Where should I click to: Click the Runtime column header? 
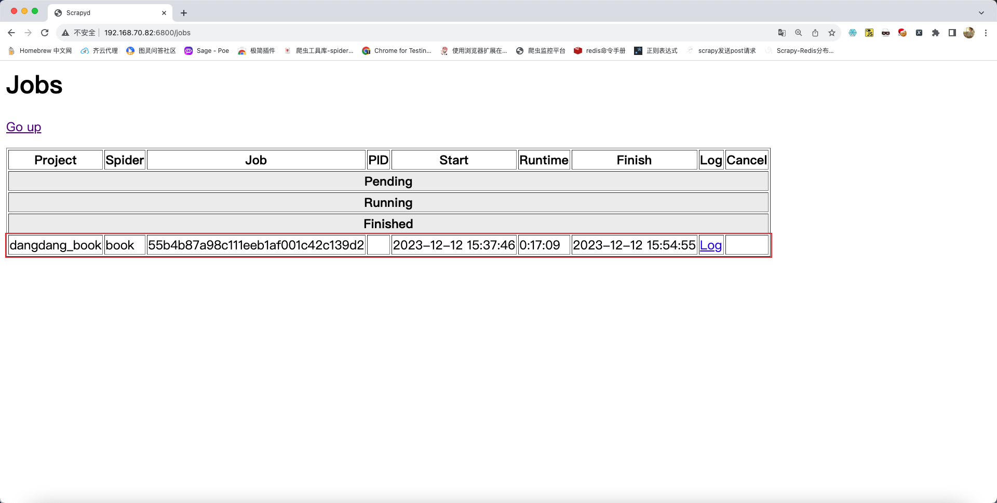pos(544,160)
